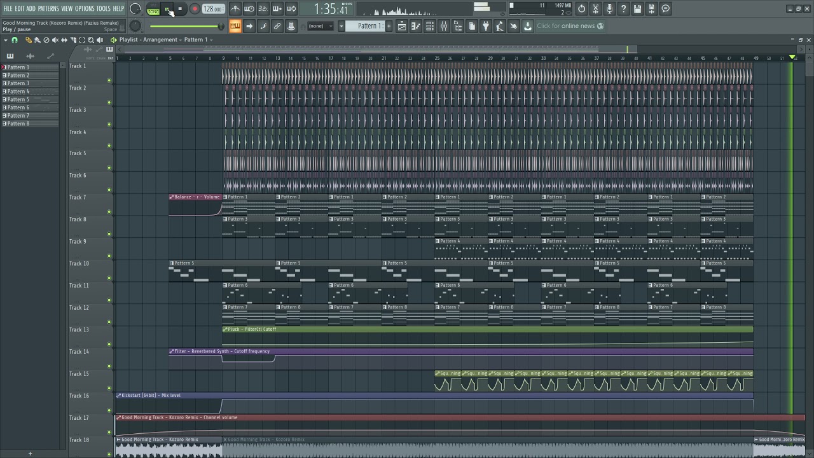Open the Pattern 1 dropdown in playlist title
This screenshot has width=814, height=458.
(x=198, y=39)
